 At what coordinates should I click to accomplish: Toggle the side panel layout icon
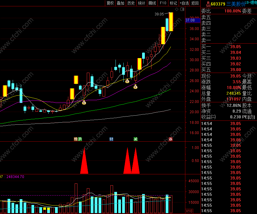pos(182,9)
